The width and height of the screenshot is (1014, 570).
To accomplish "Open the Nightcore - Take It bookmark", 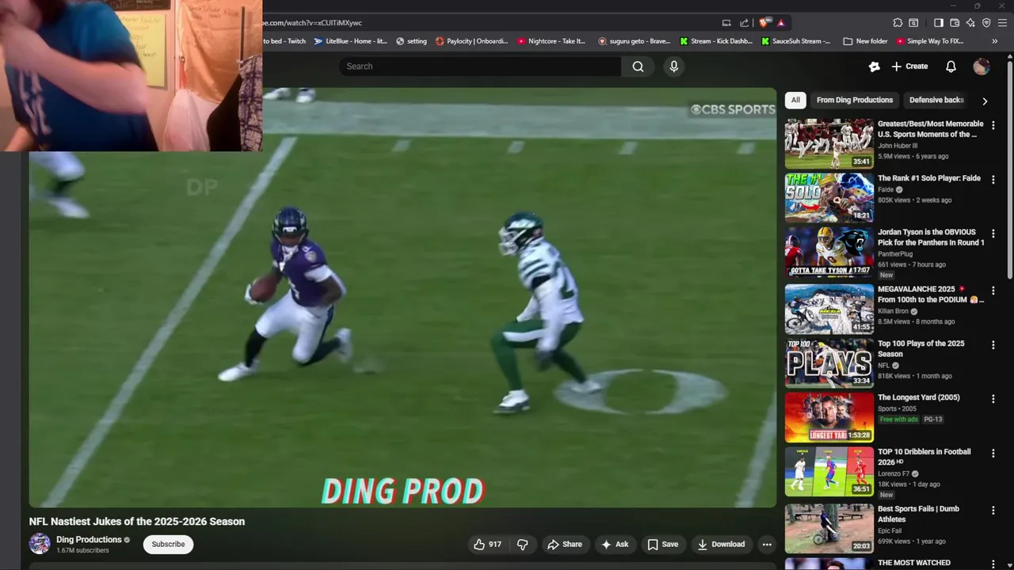I will (551, 41).
